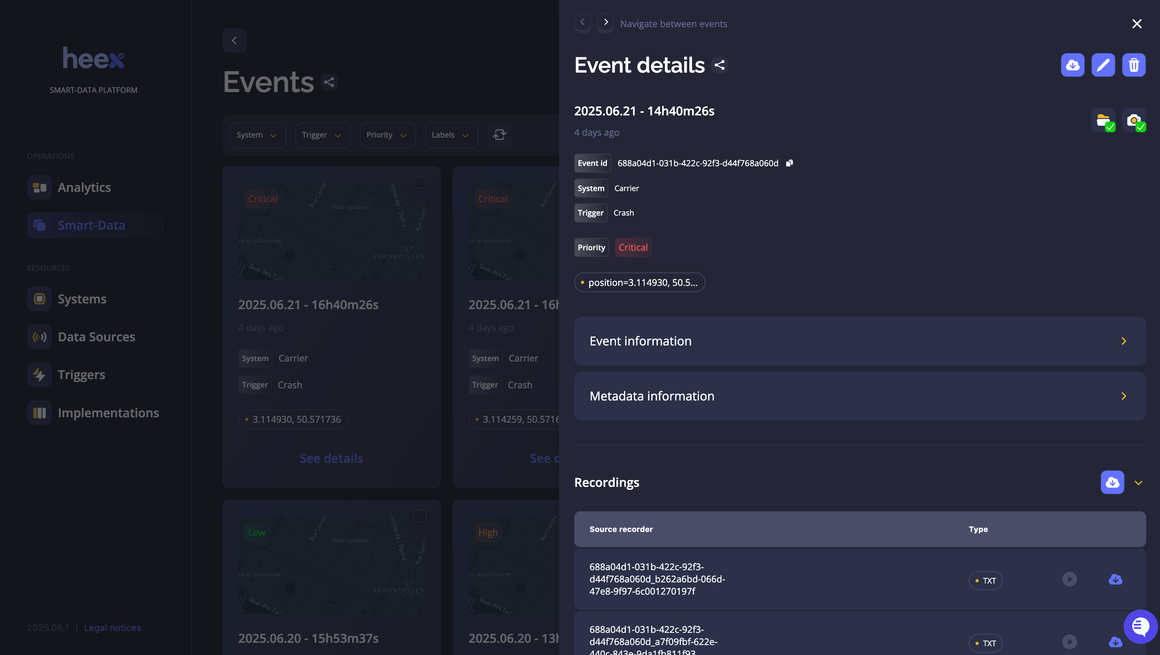Click Low priority badge on card
Screen dimensions: 1160x655
pos(257,533)
